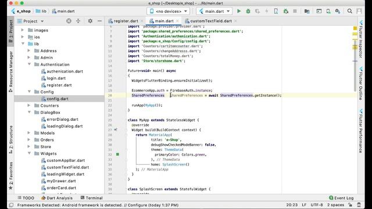The height and width of the screenshot is (209, 372).
Task: Expand the Models folder
Action: (28, 133)
